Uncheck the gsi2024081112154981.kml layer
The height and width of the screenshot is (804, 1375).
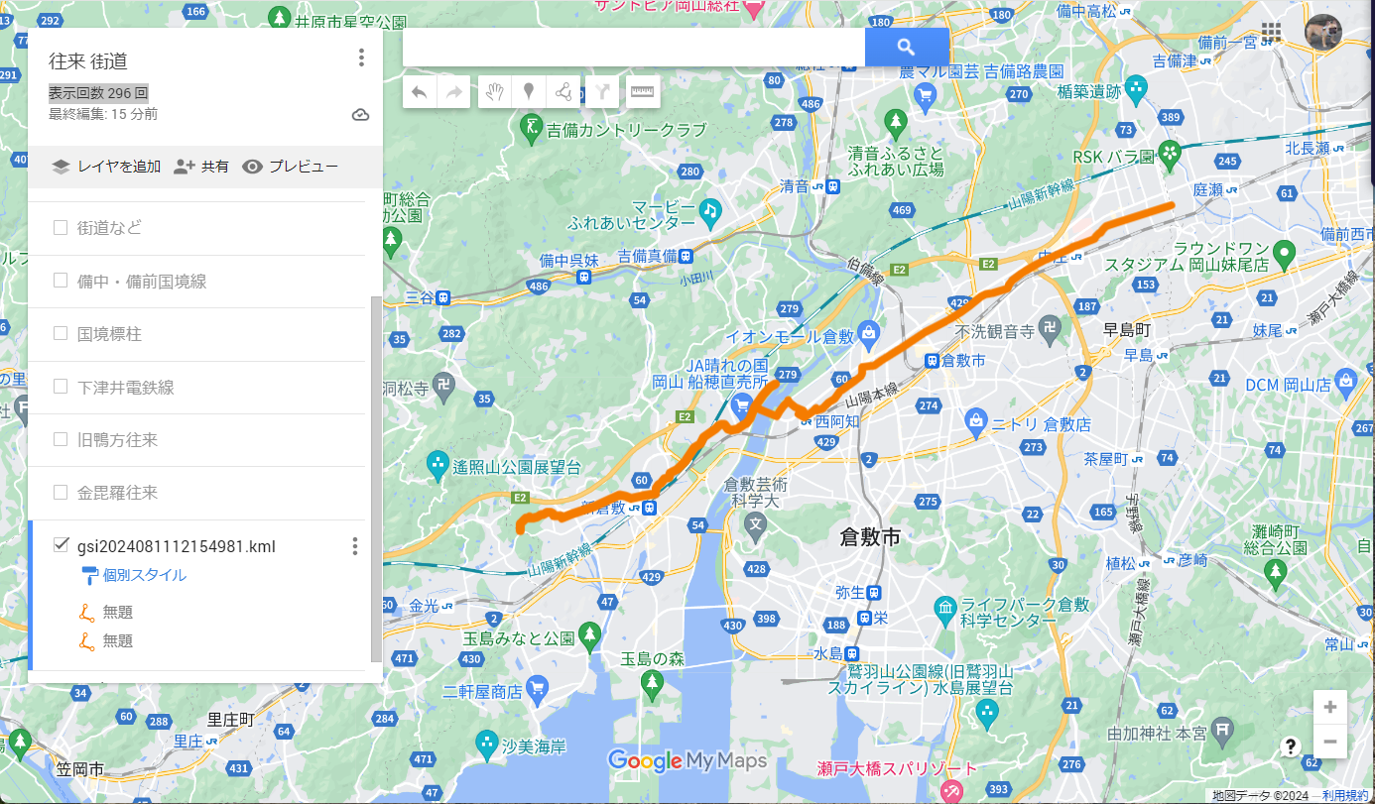click(61, 545)
